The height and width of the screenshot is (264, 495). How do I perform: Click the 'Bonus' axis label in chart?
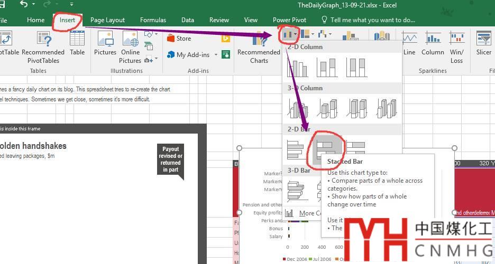[276, 229]
